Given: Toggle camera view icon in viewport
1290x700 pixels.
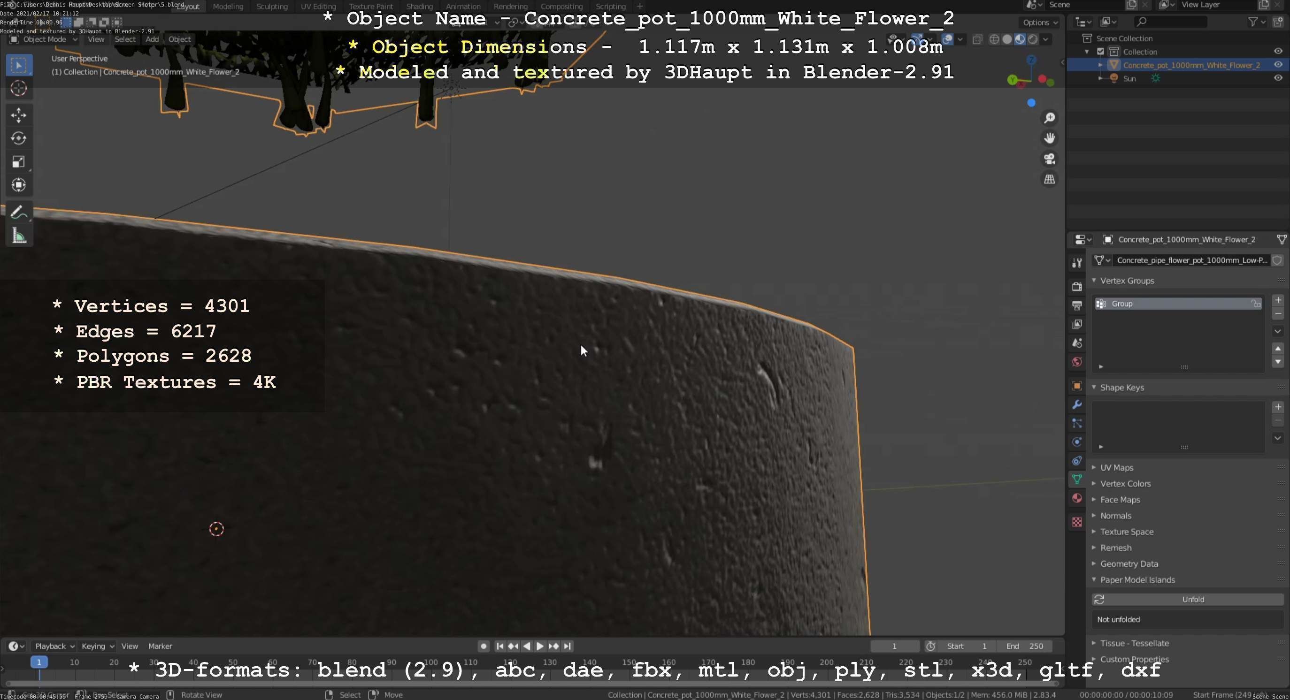Looking at the screenshot, I should pyautogui.click(x=1049, y=159).
